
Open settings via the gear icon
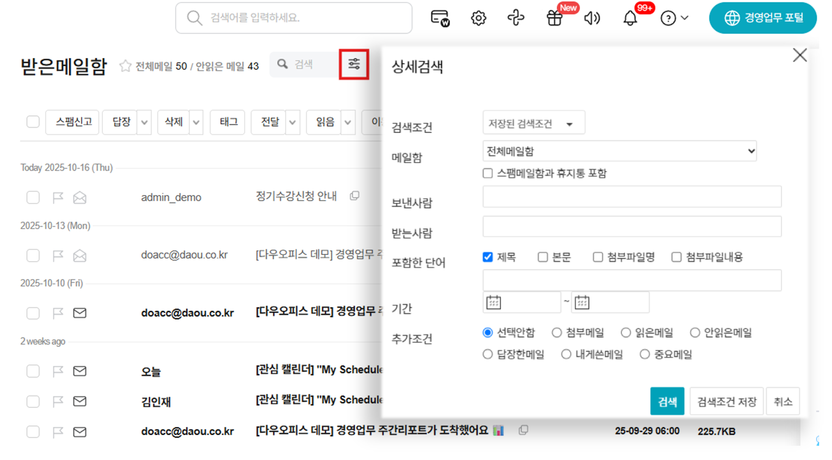click(478, 18)
